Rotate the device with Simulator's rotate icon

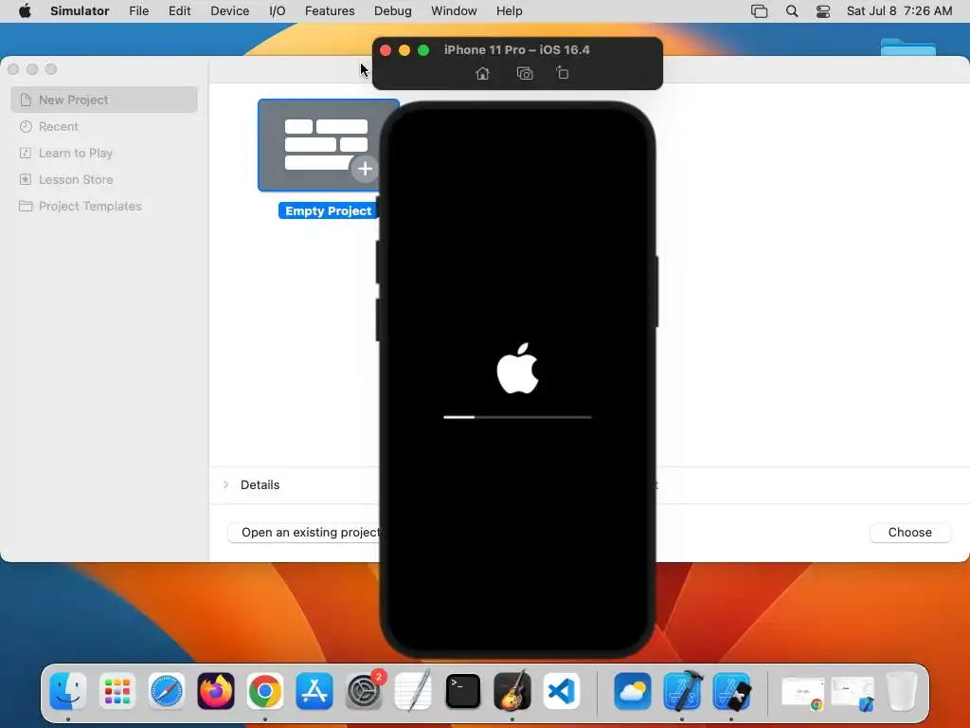[x=563, y=73]
